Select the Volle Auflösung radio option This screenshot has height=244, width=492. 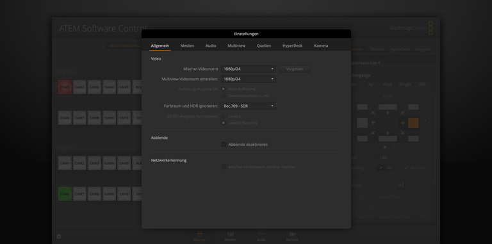pos(224,89)
